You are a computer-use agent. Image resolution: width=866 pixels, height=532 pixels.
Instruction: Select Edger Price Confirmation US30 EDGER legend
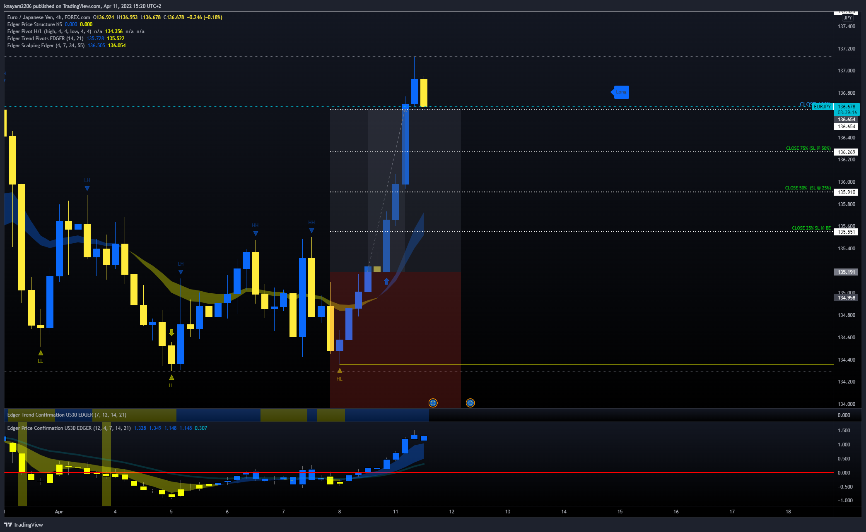click(69, 428)
